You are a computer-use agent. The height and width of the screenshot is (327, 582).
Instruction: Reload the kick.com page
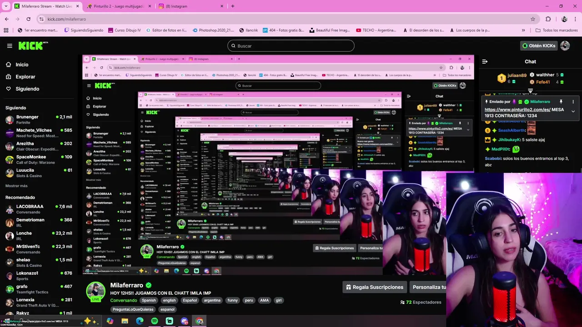(x=28, y=19)
